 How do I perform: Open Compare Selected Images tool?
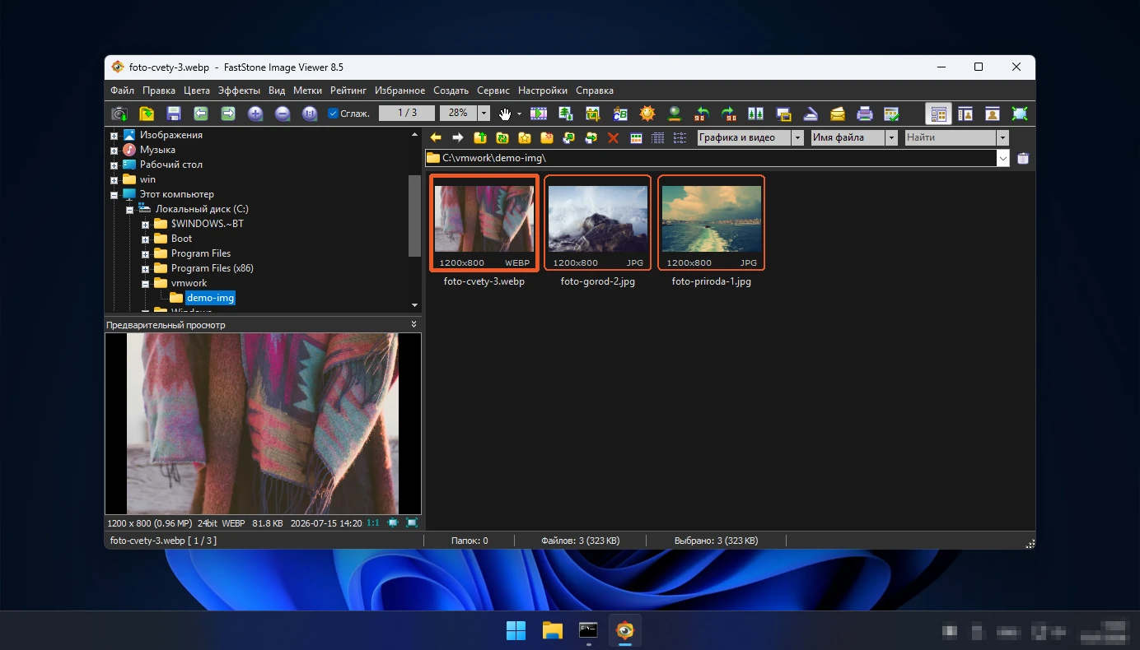[x=756, y=114]
